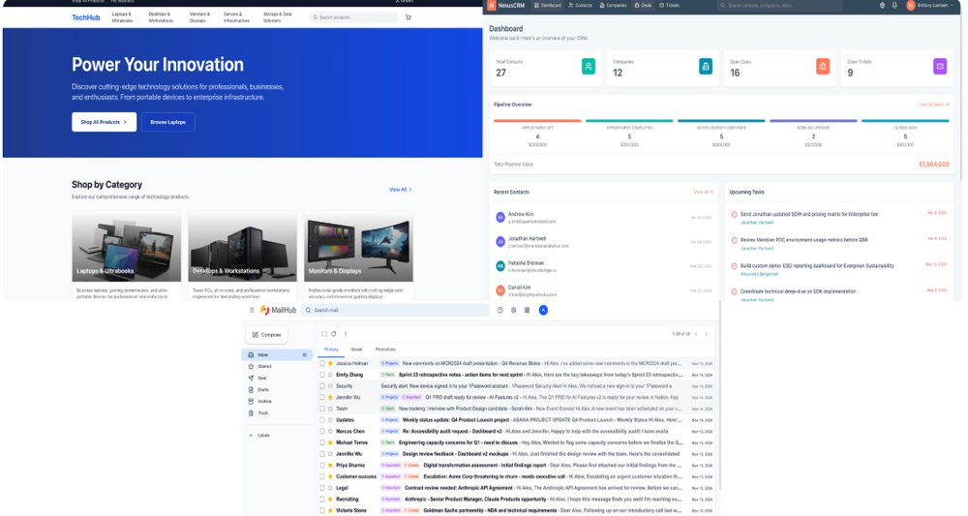This screenshot has height=516, width=968.
Task: Open Servers & Infrastructure menu in TechHub
Action: pos(236,17)
